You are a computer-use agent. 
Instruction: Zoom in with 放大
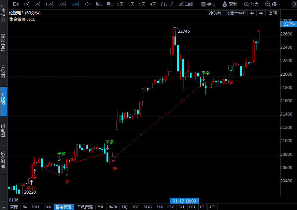point(251,4)
